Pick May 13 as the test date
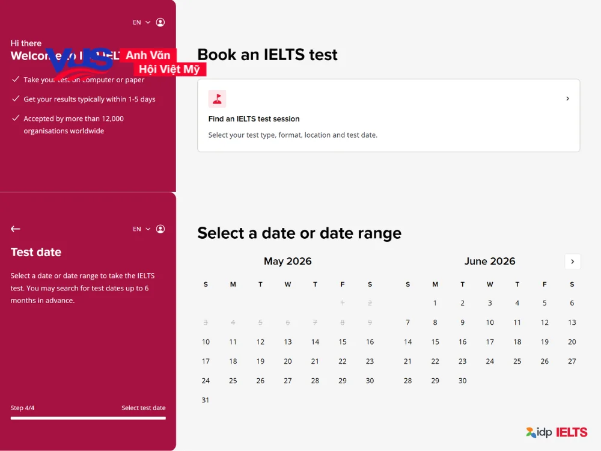 [x=288, y=342]
